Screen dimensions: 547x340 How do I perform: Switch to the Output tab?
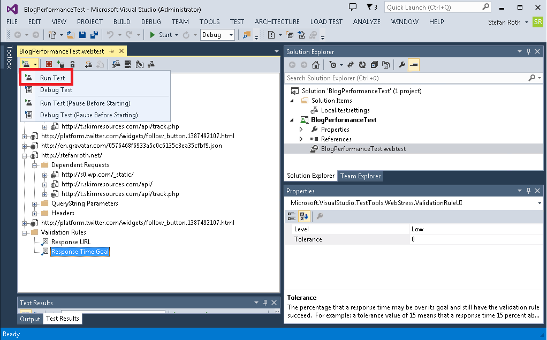coord(30,319)
